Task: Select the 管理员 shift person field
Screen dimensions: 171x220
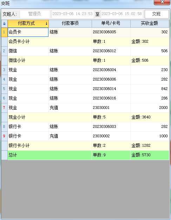Action: 35,14
